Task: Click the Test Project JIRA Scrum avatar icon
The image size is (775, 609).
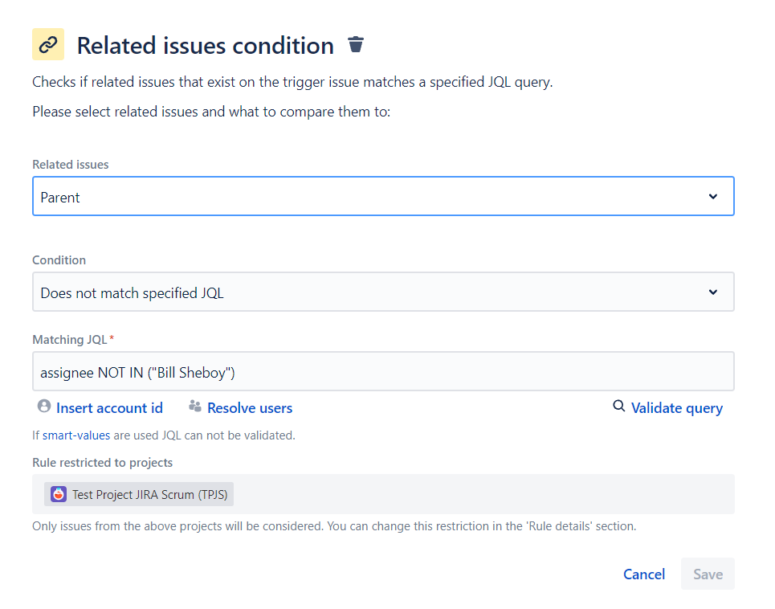Action: click(59, 495)
